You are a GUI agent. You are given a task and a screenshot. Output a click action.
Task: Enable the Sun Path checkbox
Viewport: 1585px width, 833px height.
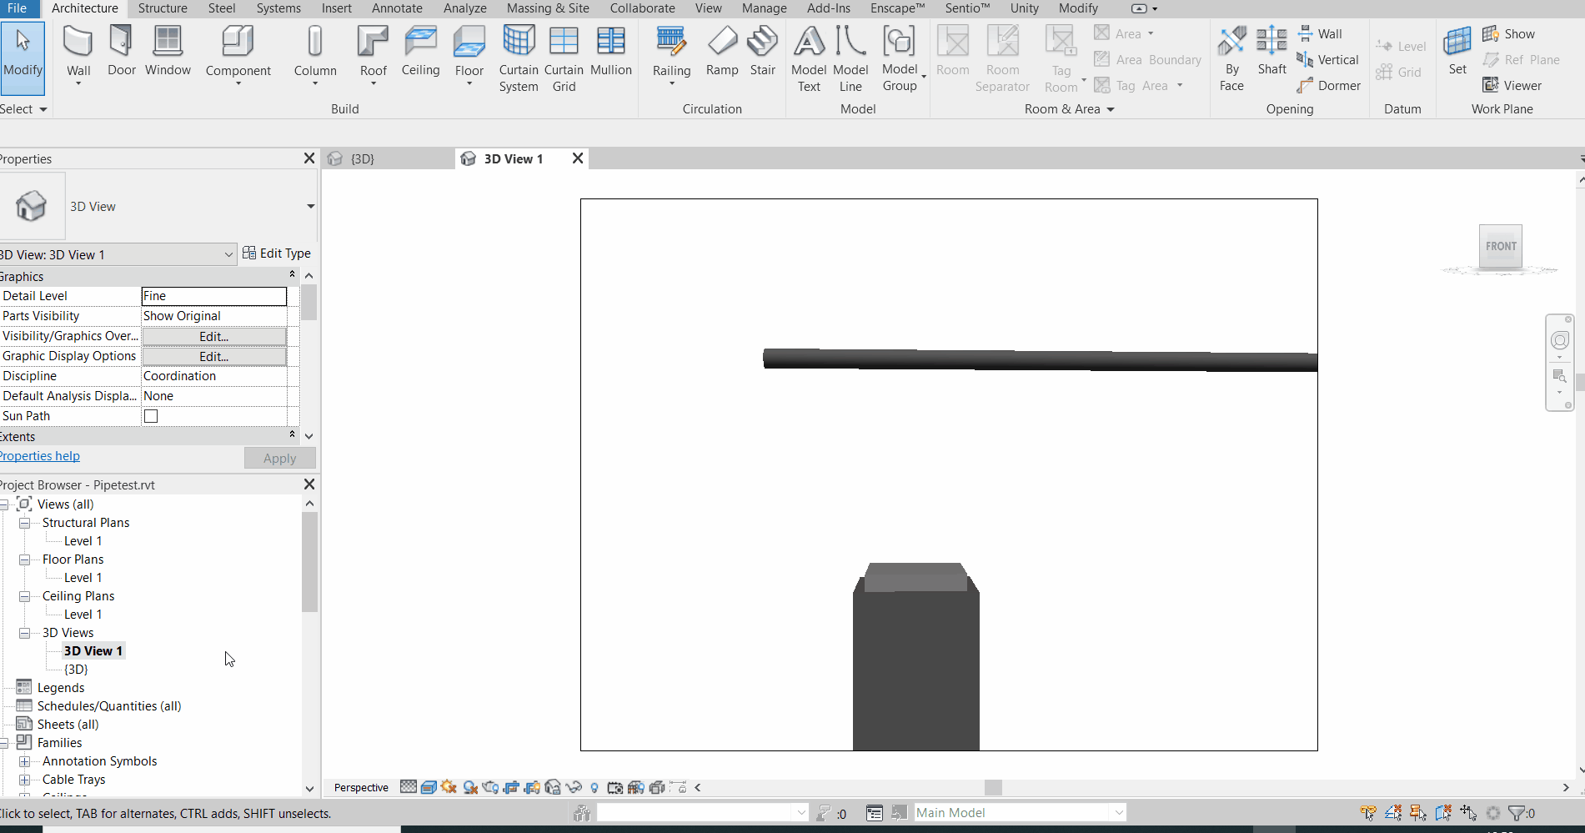click(151, 416)
